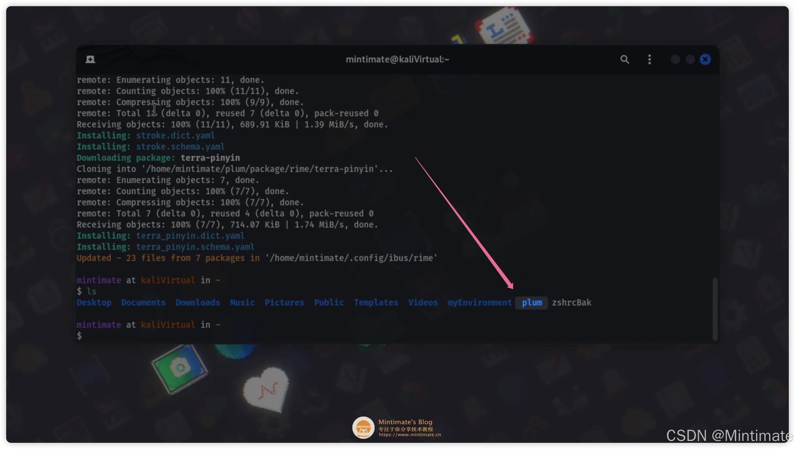Screen dimensions: 795x449
Task: Open the https://www.mintimate.cn link
Action: coord(410,434)
